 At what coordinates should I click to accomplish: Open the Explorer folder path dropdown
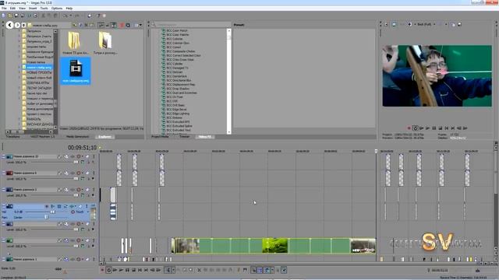[49, 25]
